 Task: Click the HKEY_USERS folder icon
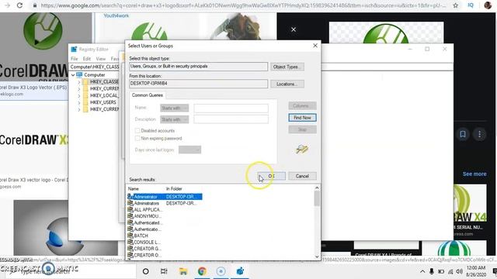pyautogui.click(x=85, y=102)
